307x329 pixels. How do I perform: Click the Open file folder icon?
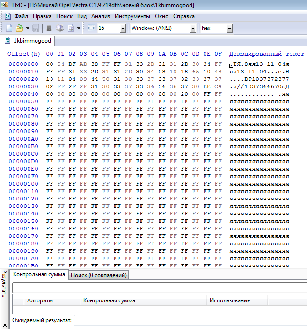pos(19,28)
